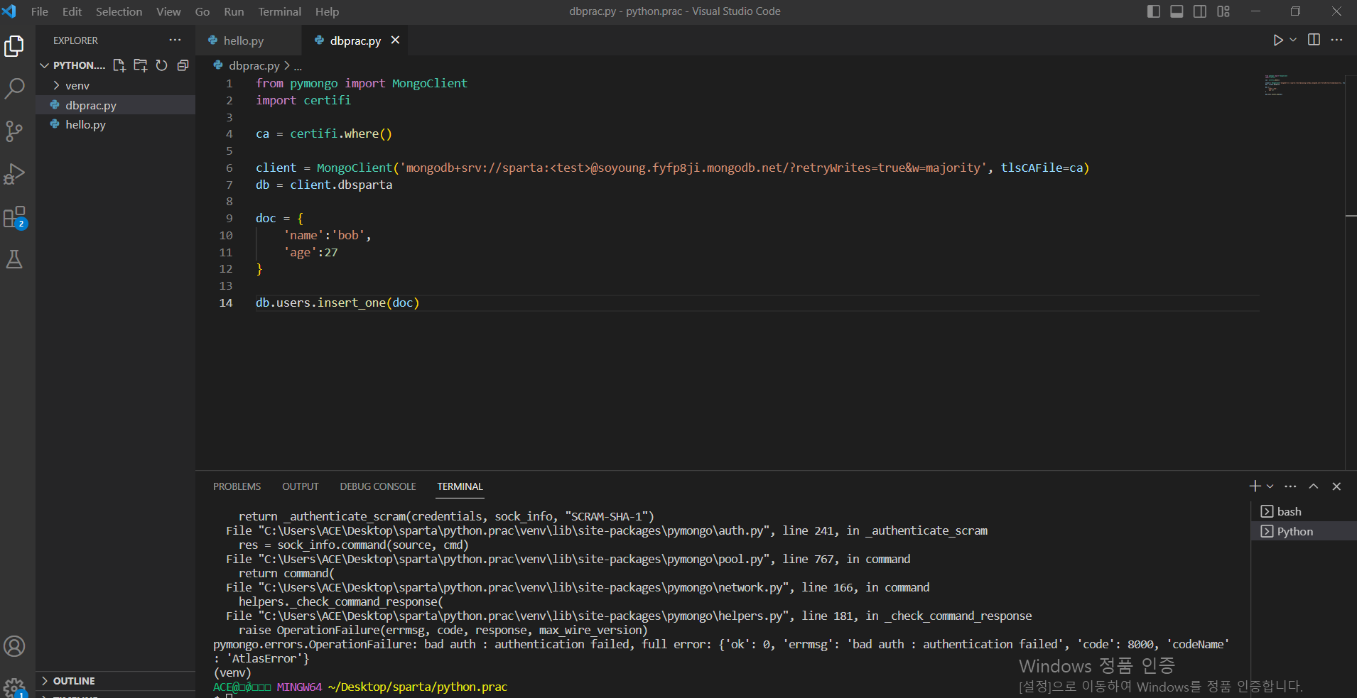Close the dbprac.py editor tab
Viewport: 1357px width, 698px height.
[x=395, y=40]
